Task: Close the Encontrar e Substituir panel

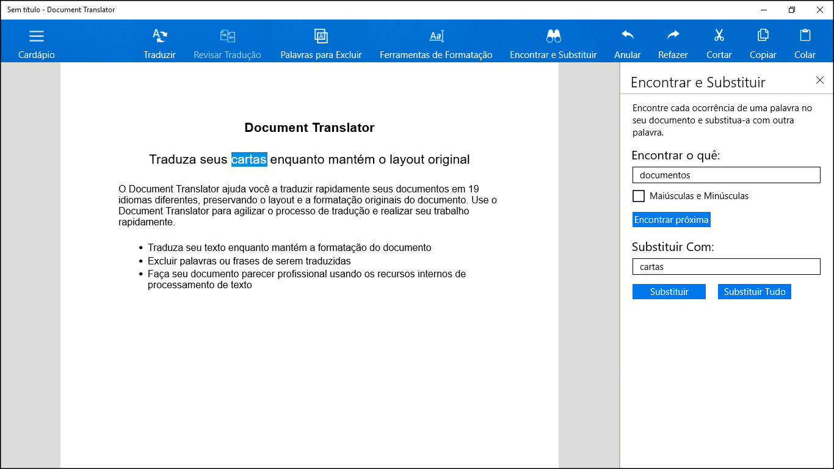Action: point(820,81)
